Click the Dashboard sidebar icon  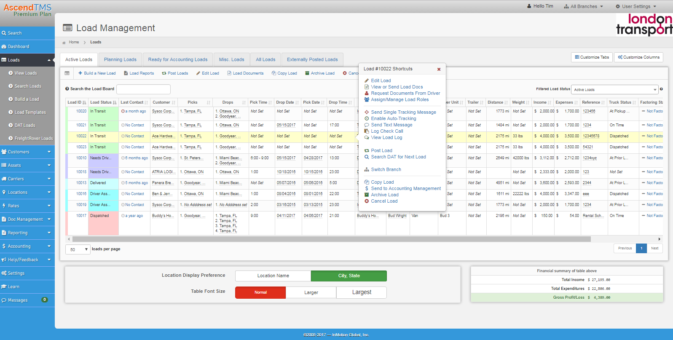[4, 47]
